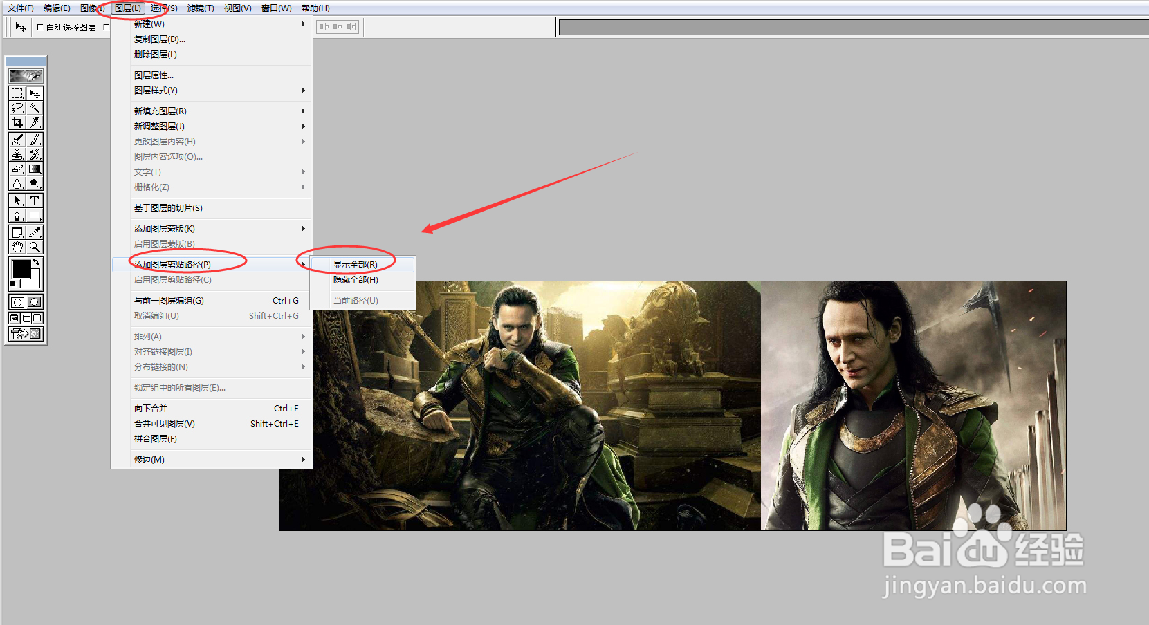Reset default colors small black-white icon

pyautogui.click(x=13, y=284)
